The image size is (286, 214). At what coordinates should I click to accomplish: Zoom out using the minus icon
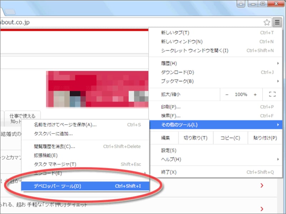(227, 94)
